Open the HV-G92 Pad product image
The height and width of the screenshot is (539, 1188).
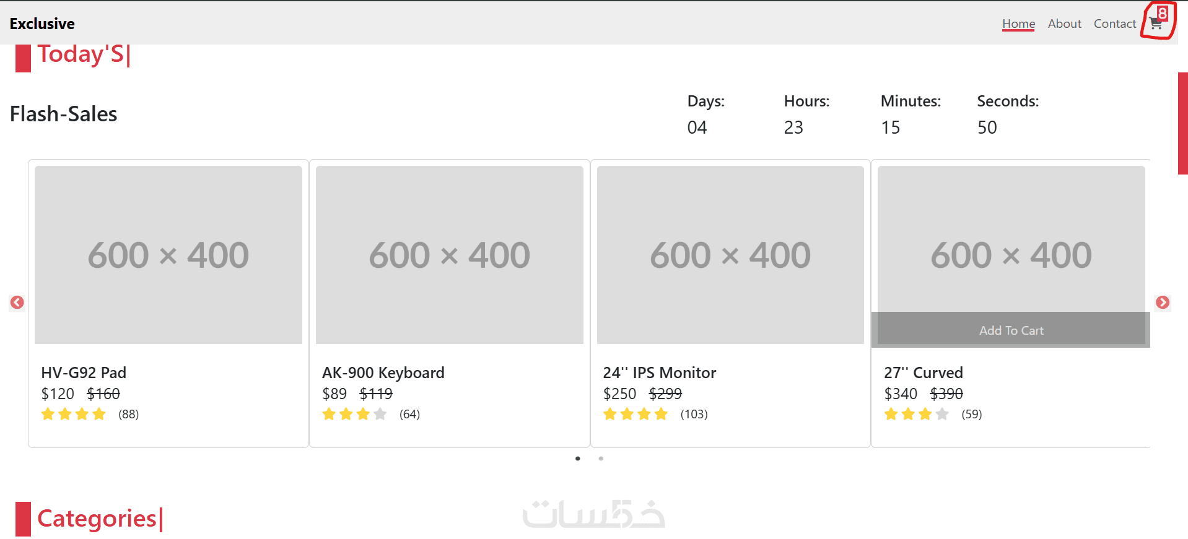click(168, 254)
